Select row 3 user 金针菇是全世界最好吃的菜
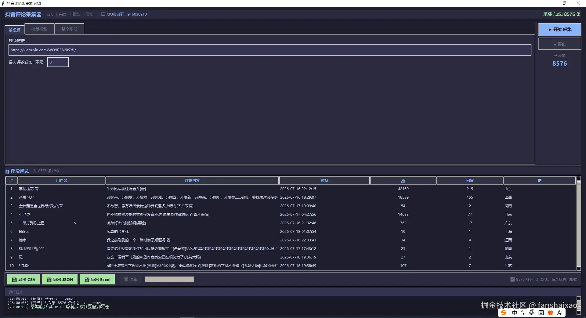Image resolution: width=586 pixels, height=318 pixels. click(x=41, y=206)
